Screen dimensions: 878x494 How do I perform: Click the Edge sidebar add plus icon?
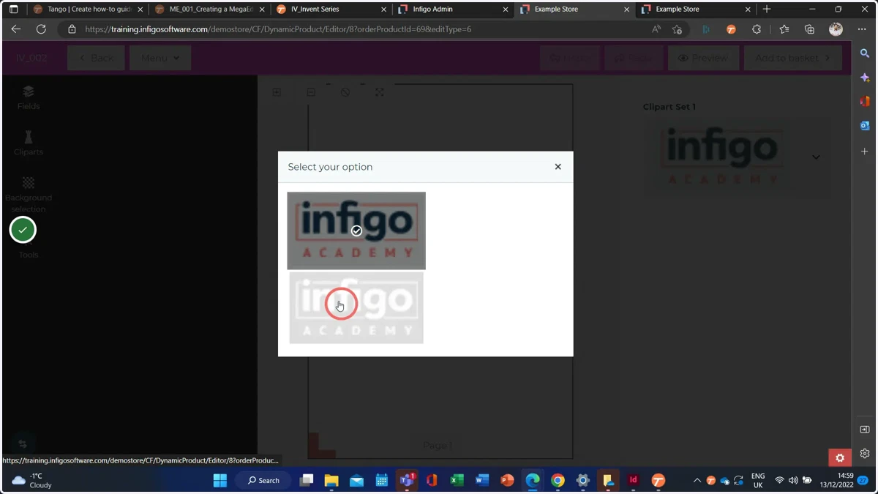[865, 151]
